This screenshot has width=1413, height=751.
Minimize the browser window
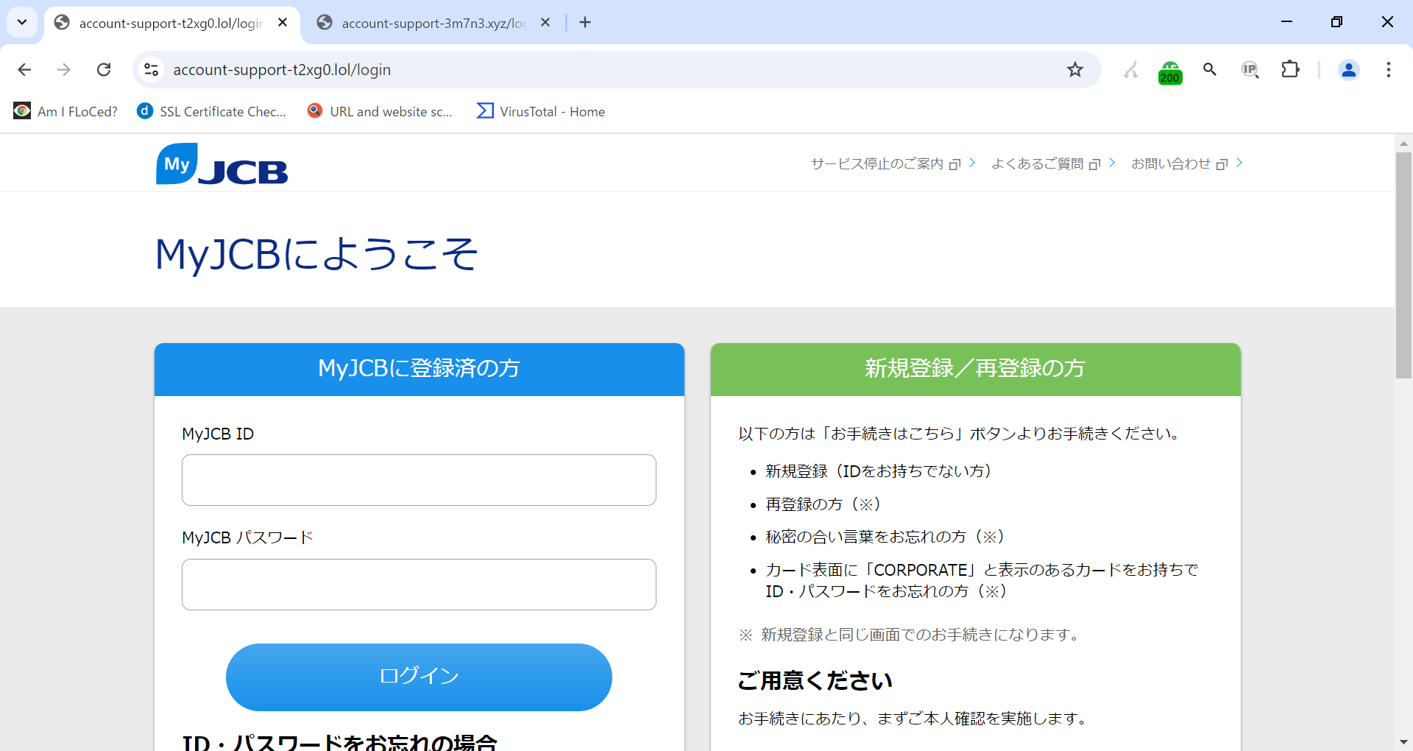click(1286, 22)
